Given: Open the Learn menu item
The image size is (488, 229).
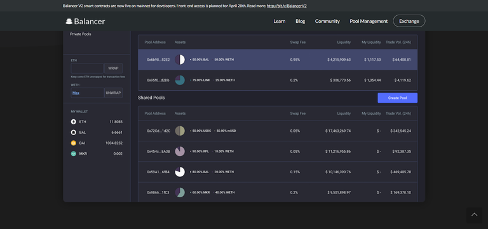Looking at the screenshot, I should [x=279, y=21].
